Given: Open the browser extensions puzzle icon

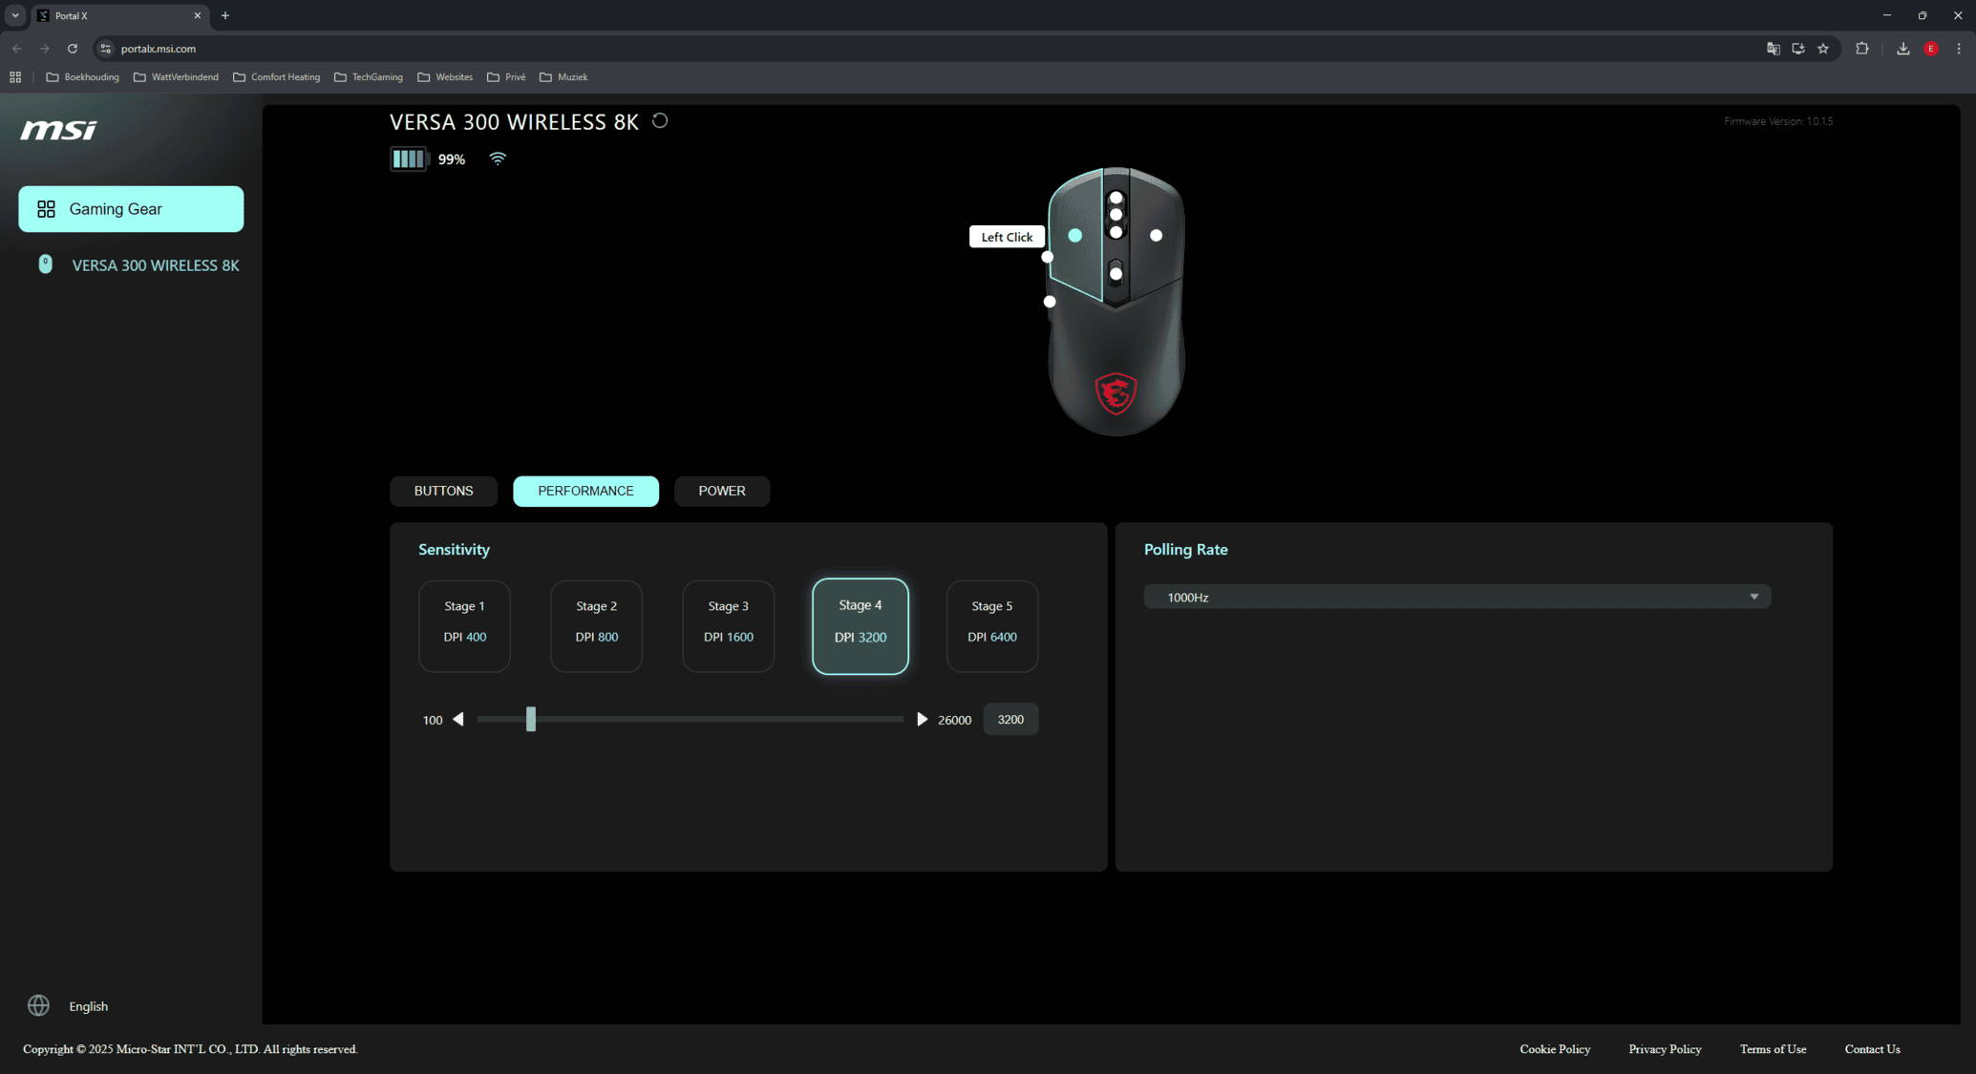Looking at the screenshot, I should point(1861,49).
